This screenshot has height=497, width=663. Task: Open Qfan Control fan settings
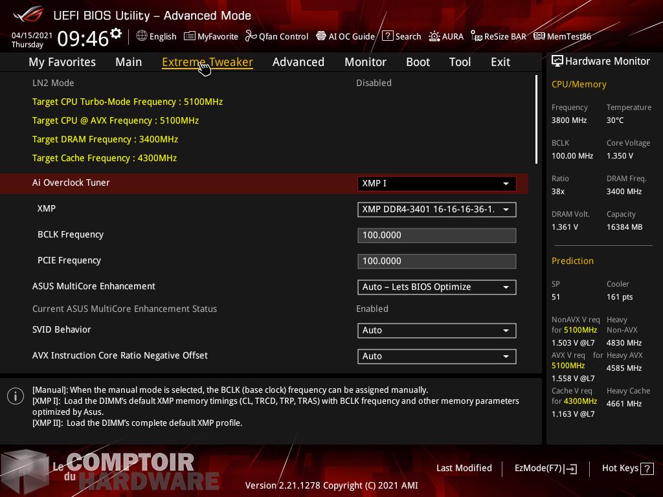pyautogui.click(x=276, y=36)
